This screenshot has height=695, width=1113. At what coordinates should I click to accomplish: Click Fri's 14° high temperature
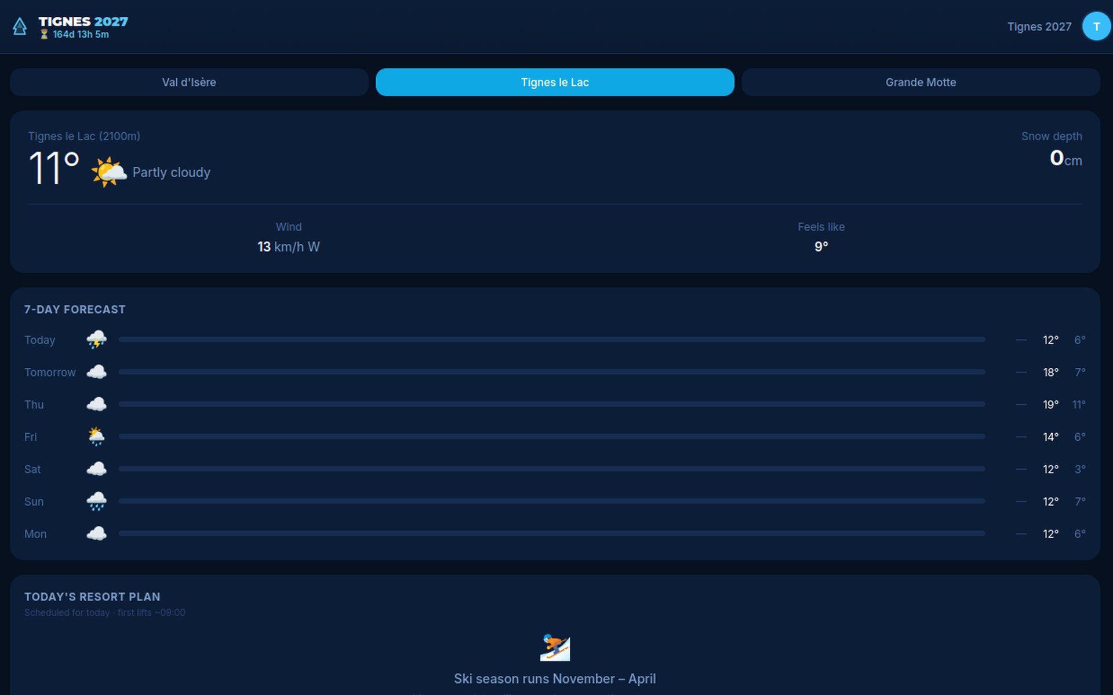pos(1051,437)
